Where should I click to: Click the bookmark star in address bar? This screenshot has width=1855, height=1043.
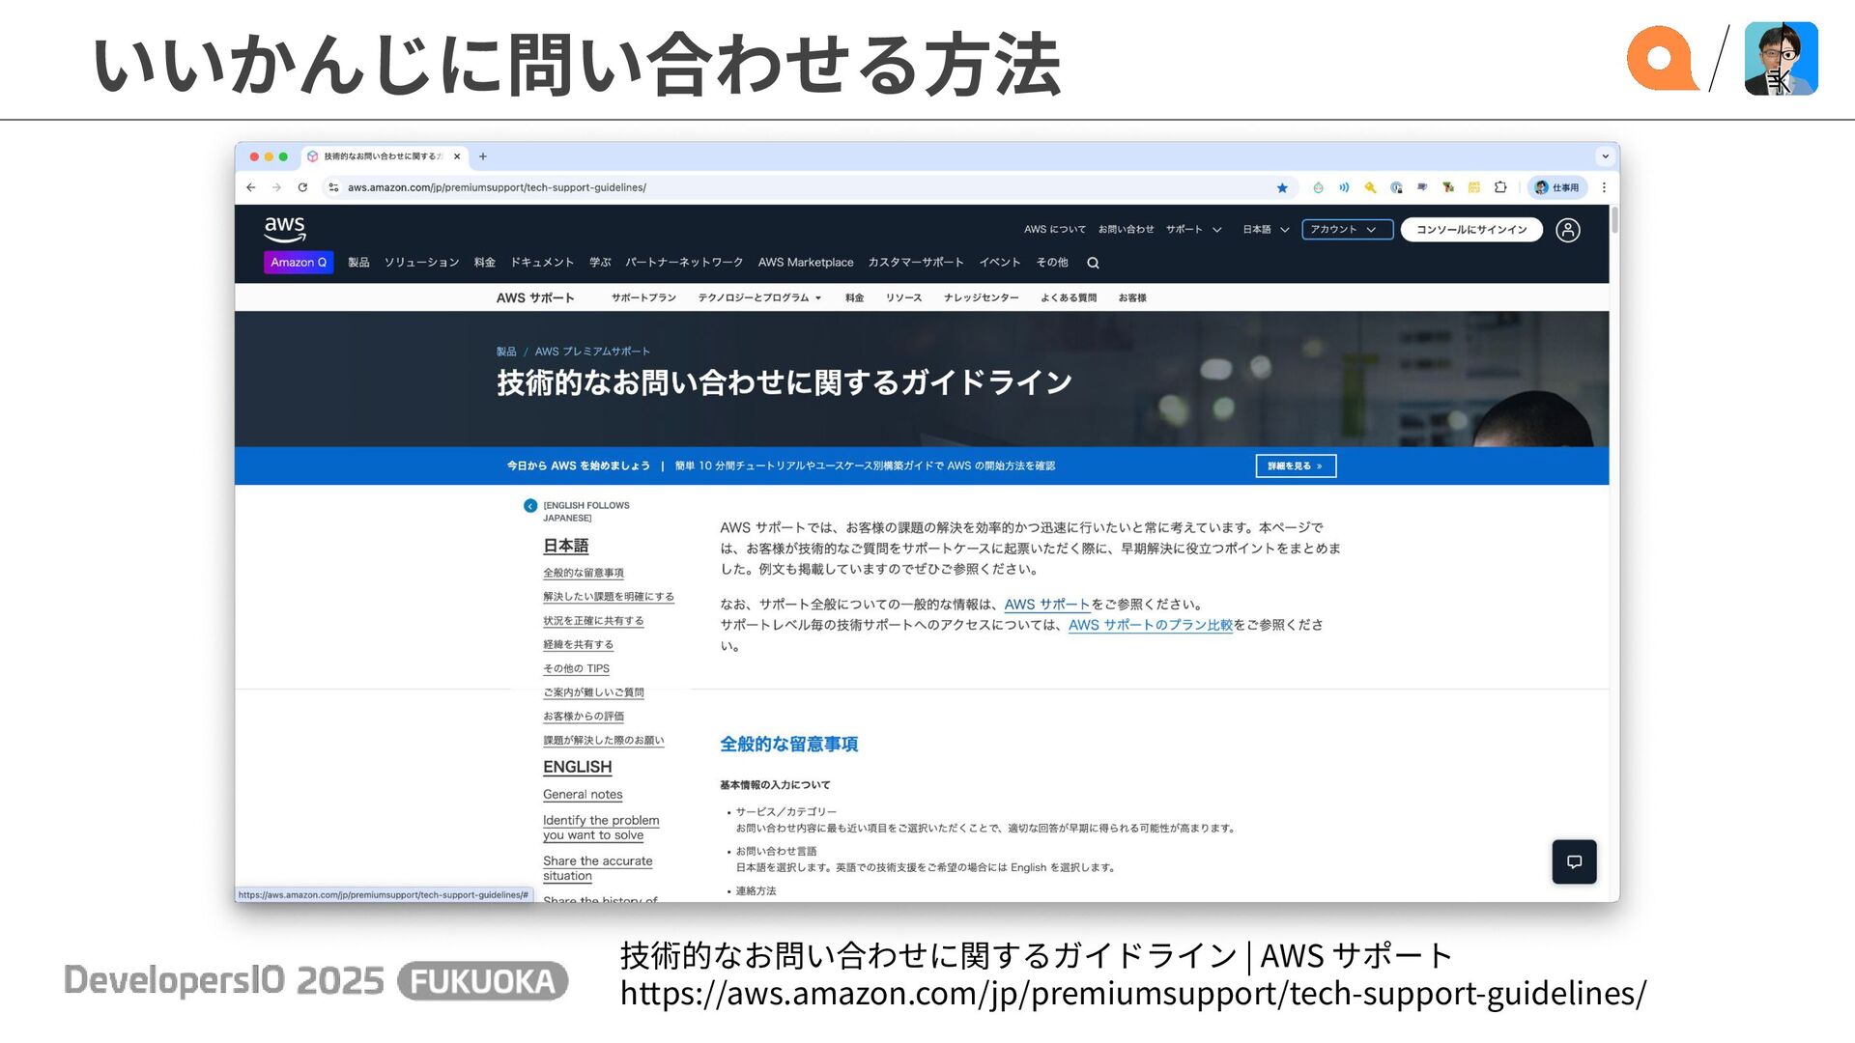[1282, 188]
